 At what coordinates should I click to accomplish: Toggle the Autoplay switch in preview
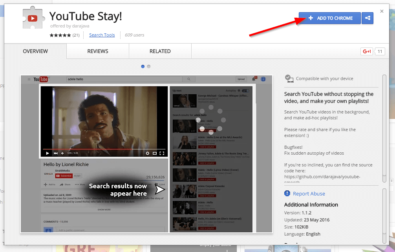click(x=246, y=91)
